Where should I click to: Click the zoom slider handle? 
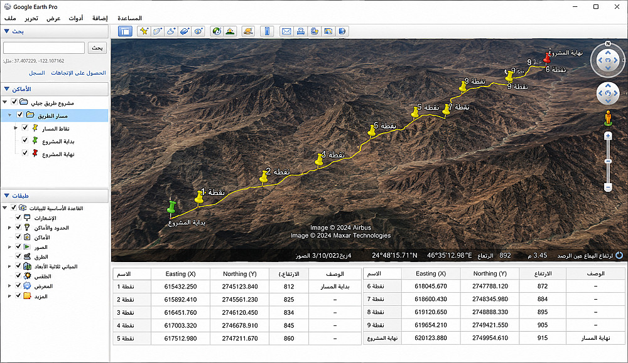[608, 161]
